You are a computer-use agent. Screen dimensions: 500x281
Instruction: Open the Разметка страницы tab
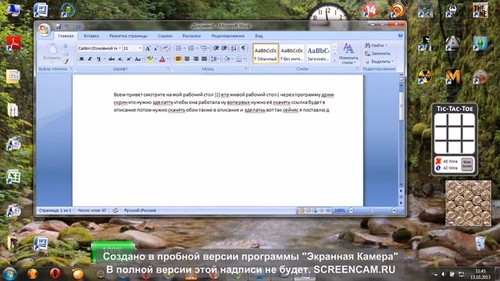pos(128,36)
